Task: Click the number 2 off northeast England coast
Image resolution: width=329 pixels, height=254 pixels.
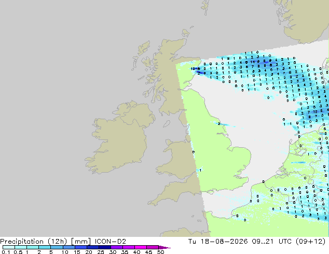Action: (219, 124)
